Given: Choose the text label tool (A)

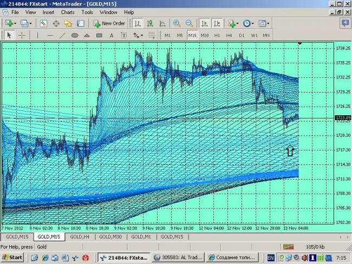Looking at the screenshot, I should (112, 35).
